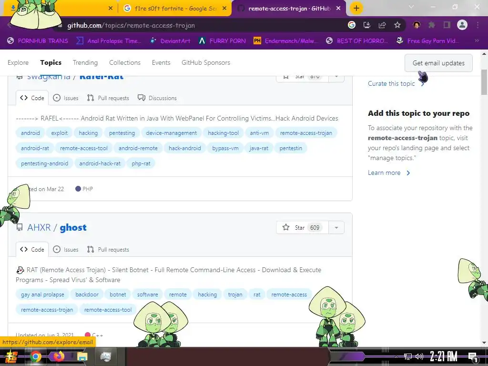Click the device-management topic tag
Screen dimensions: 488x366
[x=171, y=133]
